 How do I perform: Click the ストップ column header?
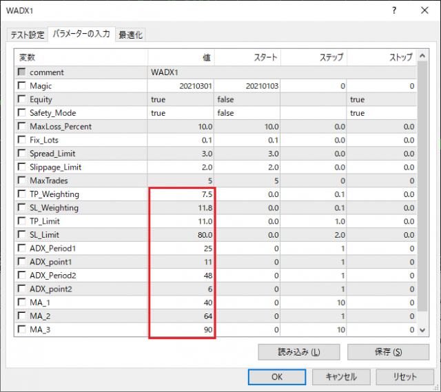[x=382, y=58]
